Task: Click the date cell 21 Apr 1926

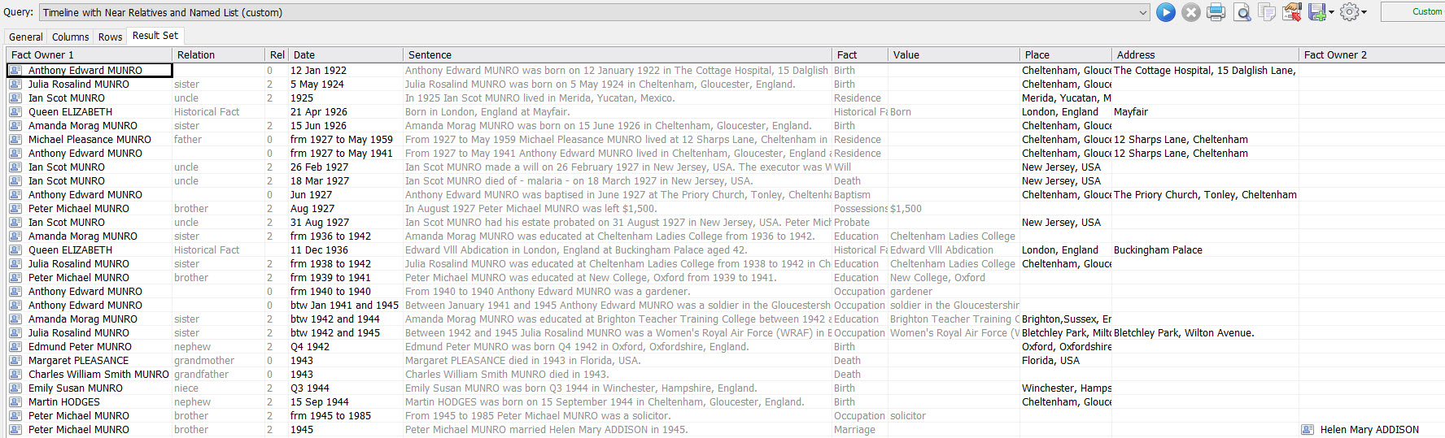Action: [x=319, y=112]
